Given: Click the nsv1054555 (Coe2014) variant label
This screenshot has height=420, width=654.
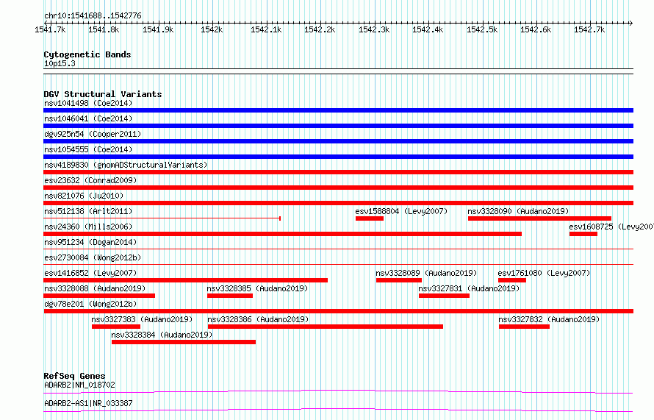Looking at the screenshot, I should tap(88, 149).
